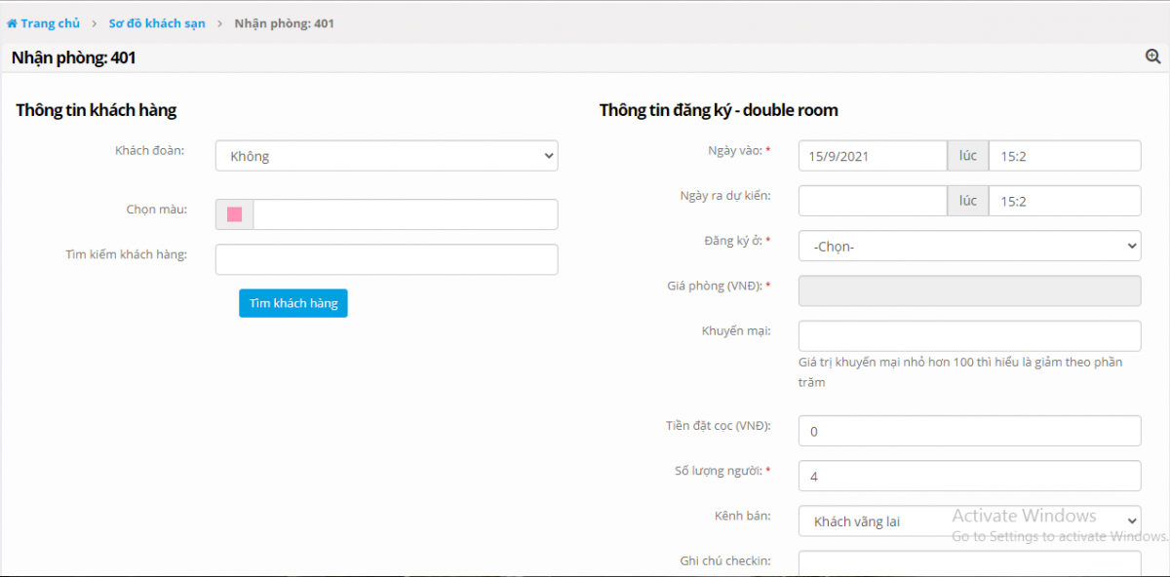Focus the Tìm kiếm khách hàng field
The image size is (1170, 577).
point(386,259)
